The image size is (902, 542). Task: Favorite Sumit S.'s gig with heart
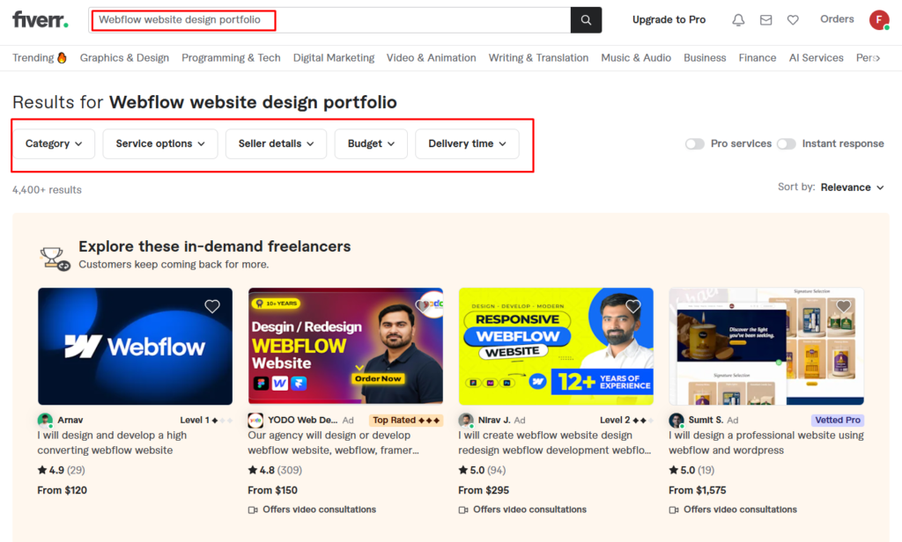pos(843,306)
